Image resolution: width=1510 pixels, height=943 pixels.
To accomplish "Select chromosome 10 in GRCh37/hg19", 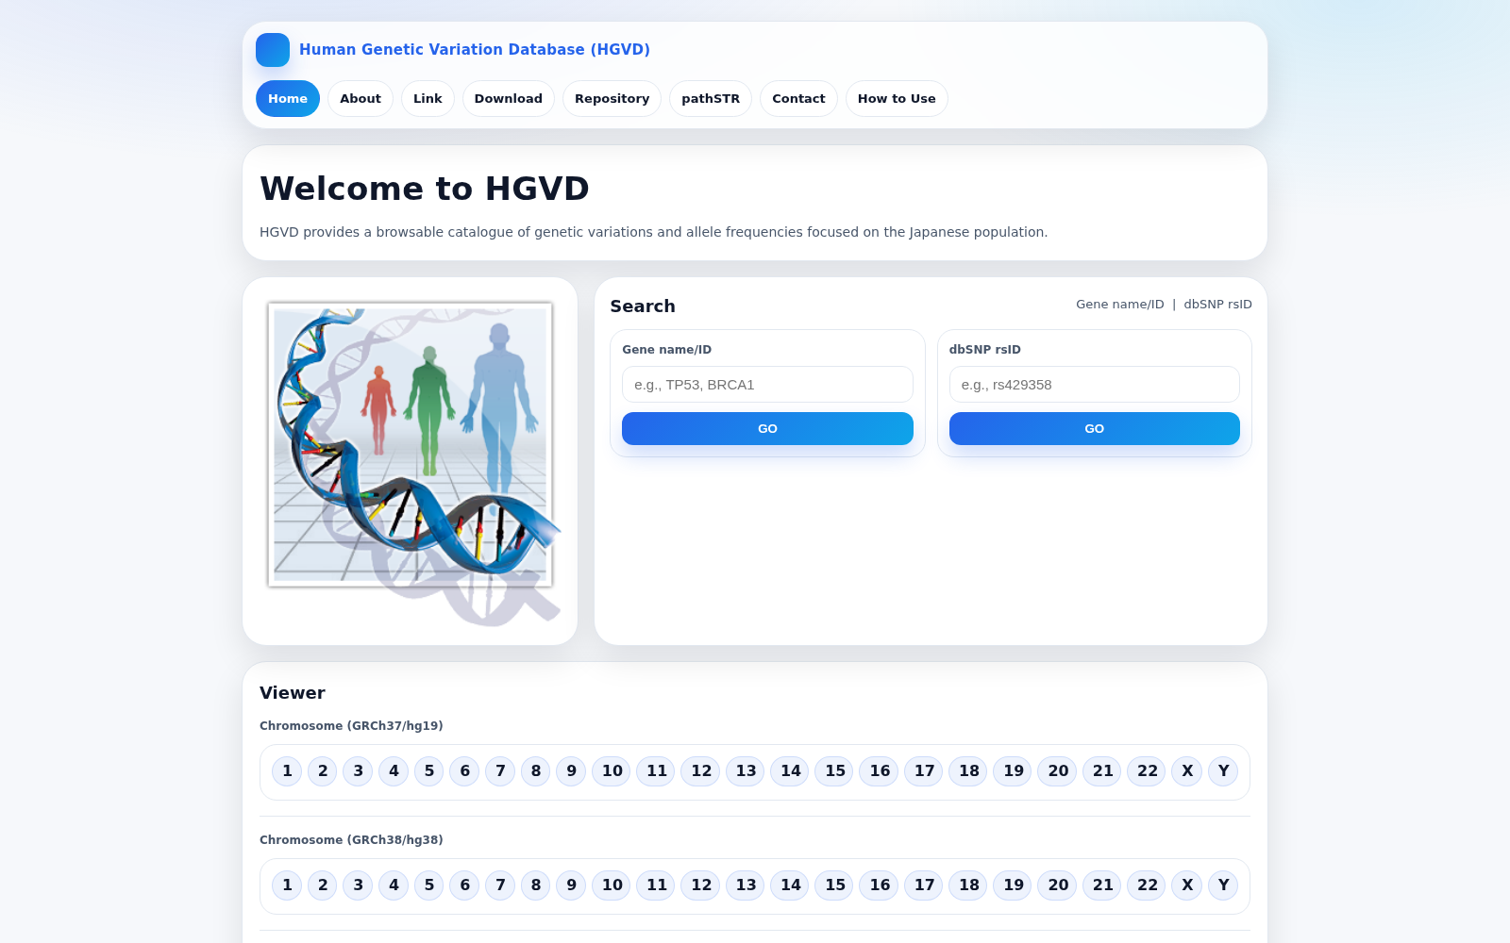I will point(612,771).
